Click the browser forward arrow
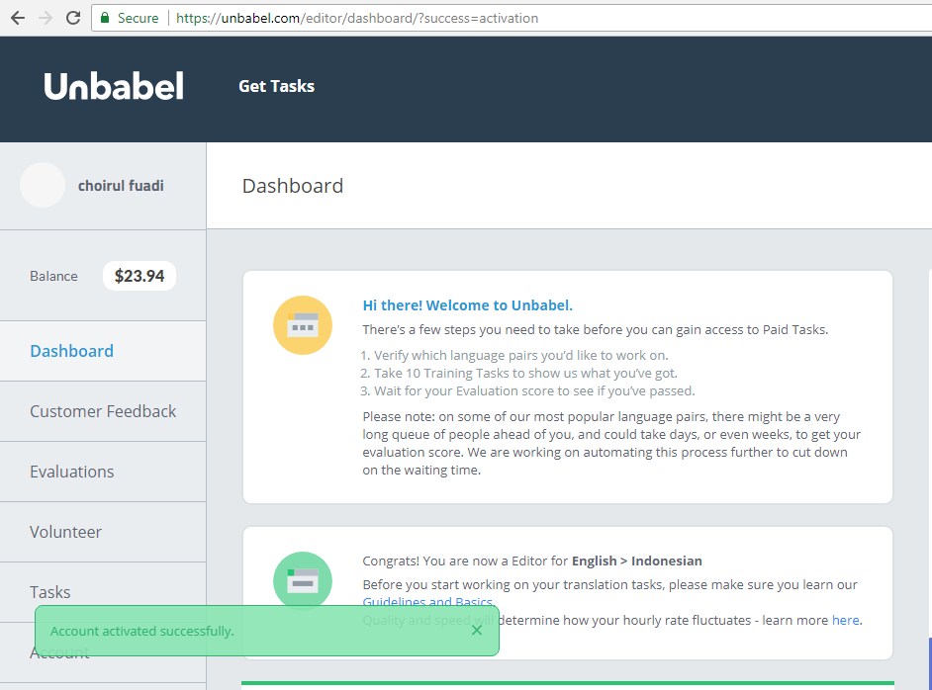The image size is (932, 690). tap(46, 18)
